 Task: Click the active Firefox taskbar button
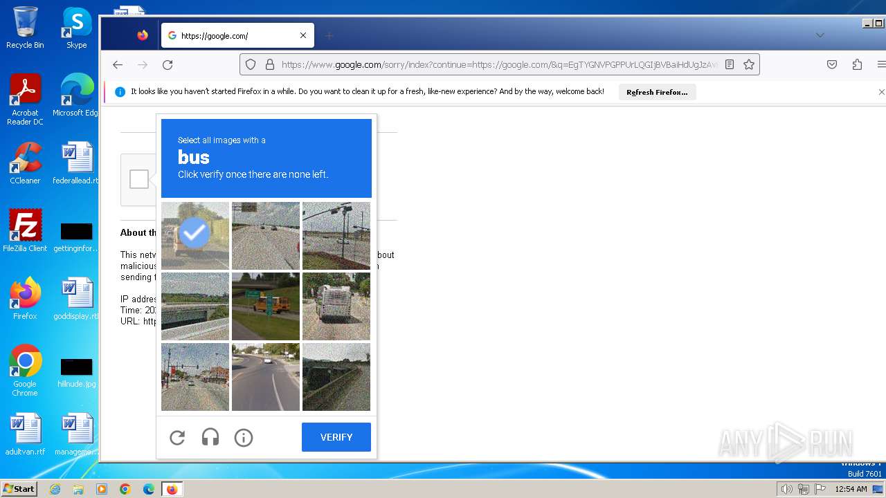click(x=172, y=489)
